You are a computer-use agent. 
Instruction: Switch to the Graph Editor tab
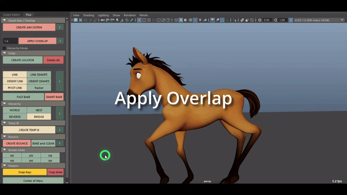coord(11,15)
